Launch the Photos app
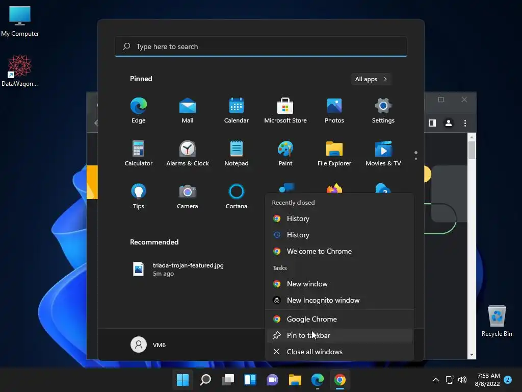The image size is (522, 392). tap(334, 111)
